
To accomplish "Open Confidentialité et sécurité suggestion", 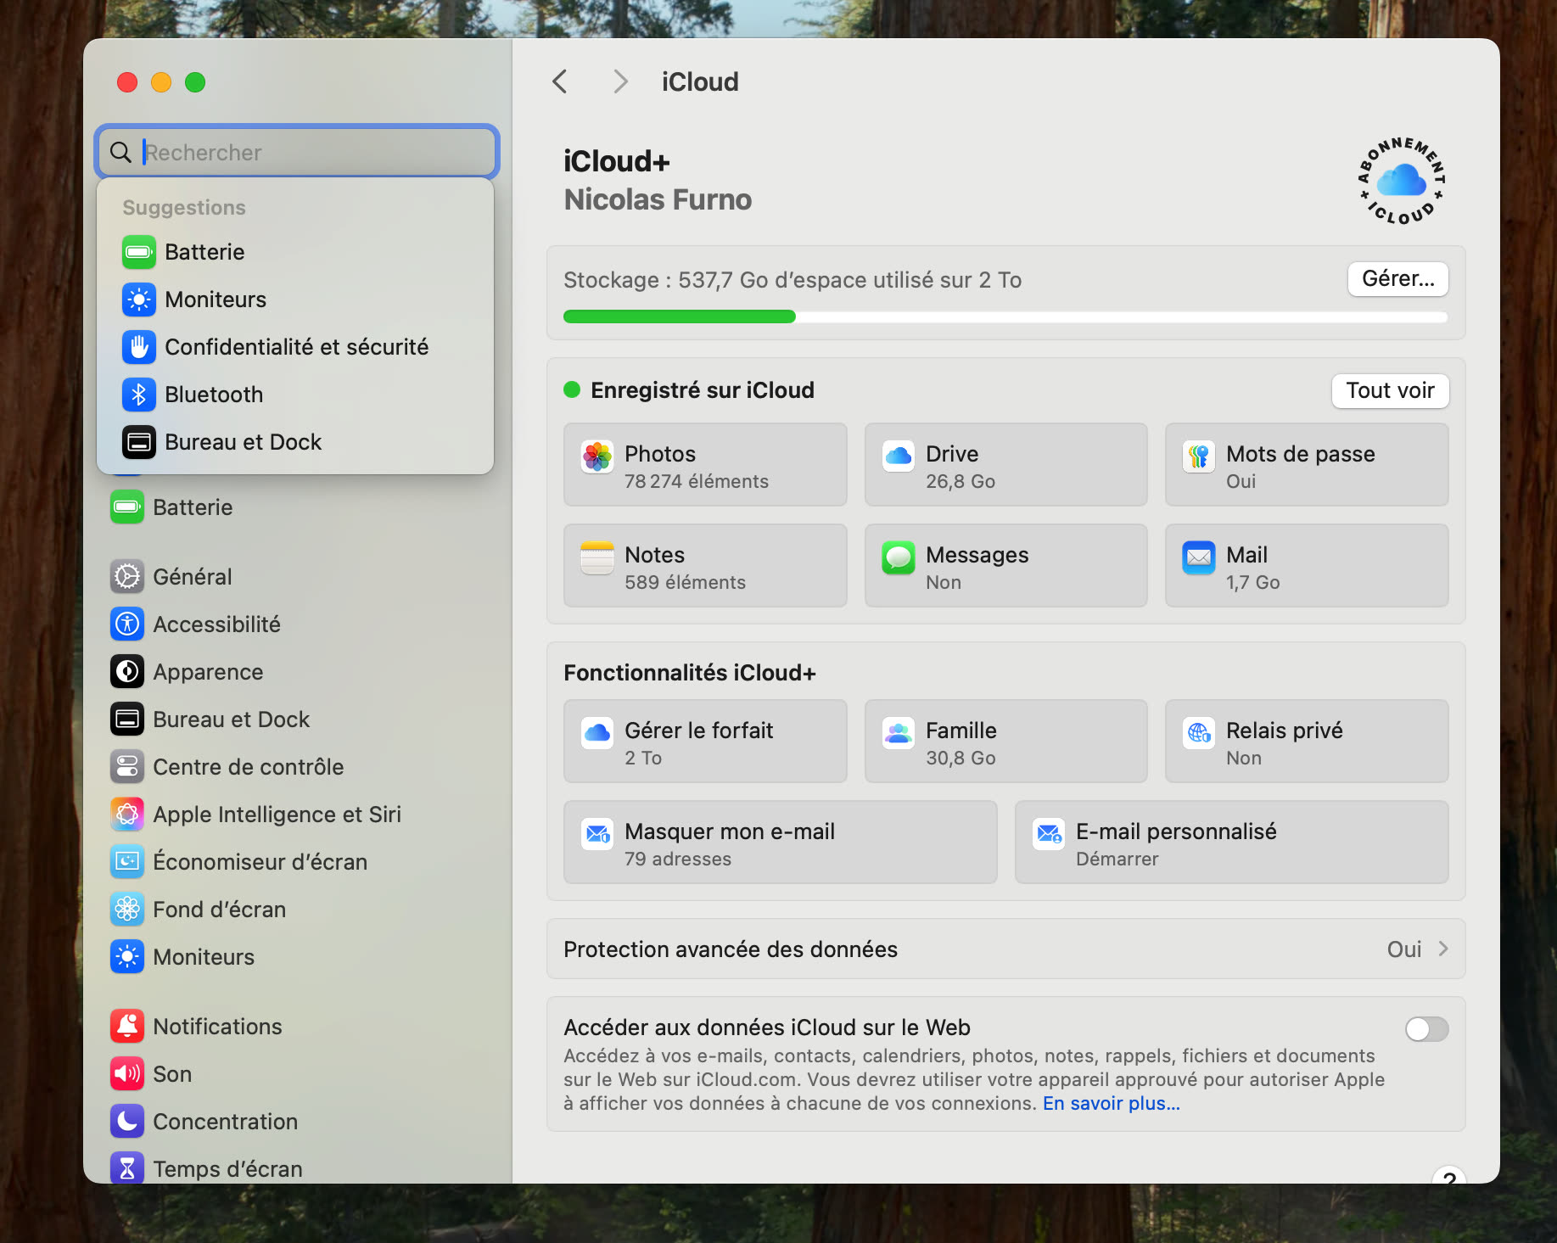I will pos(297,346).
